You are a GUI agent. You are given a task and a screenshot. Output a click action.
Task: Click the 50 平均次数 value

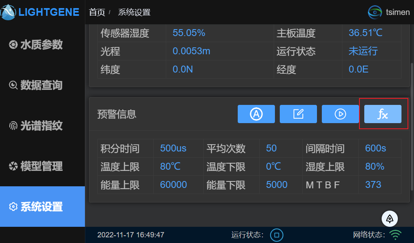click(x=271, y=148)
